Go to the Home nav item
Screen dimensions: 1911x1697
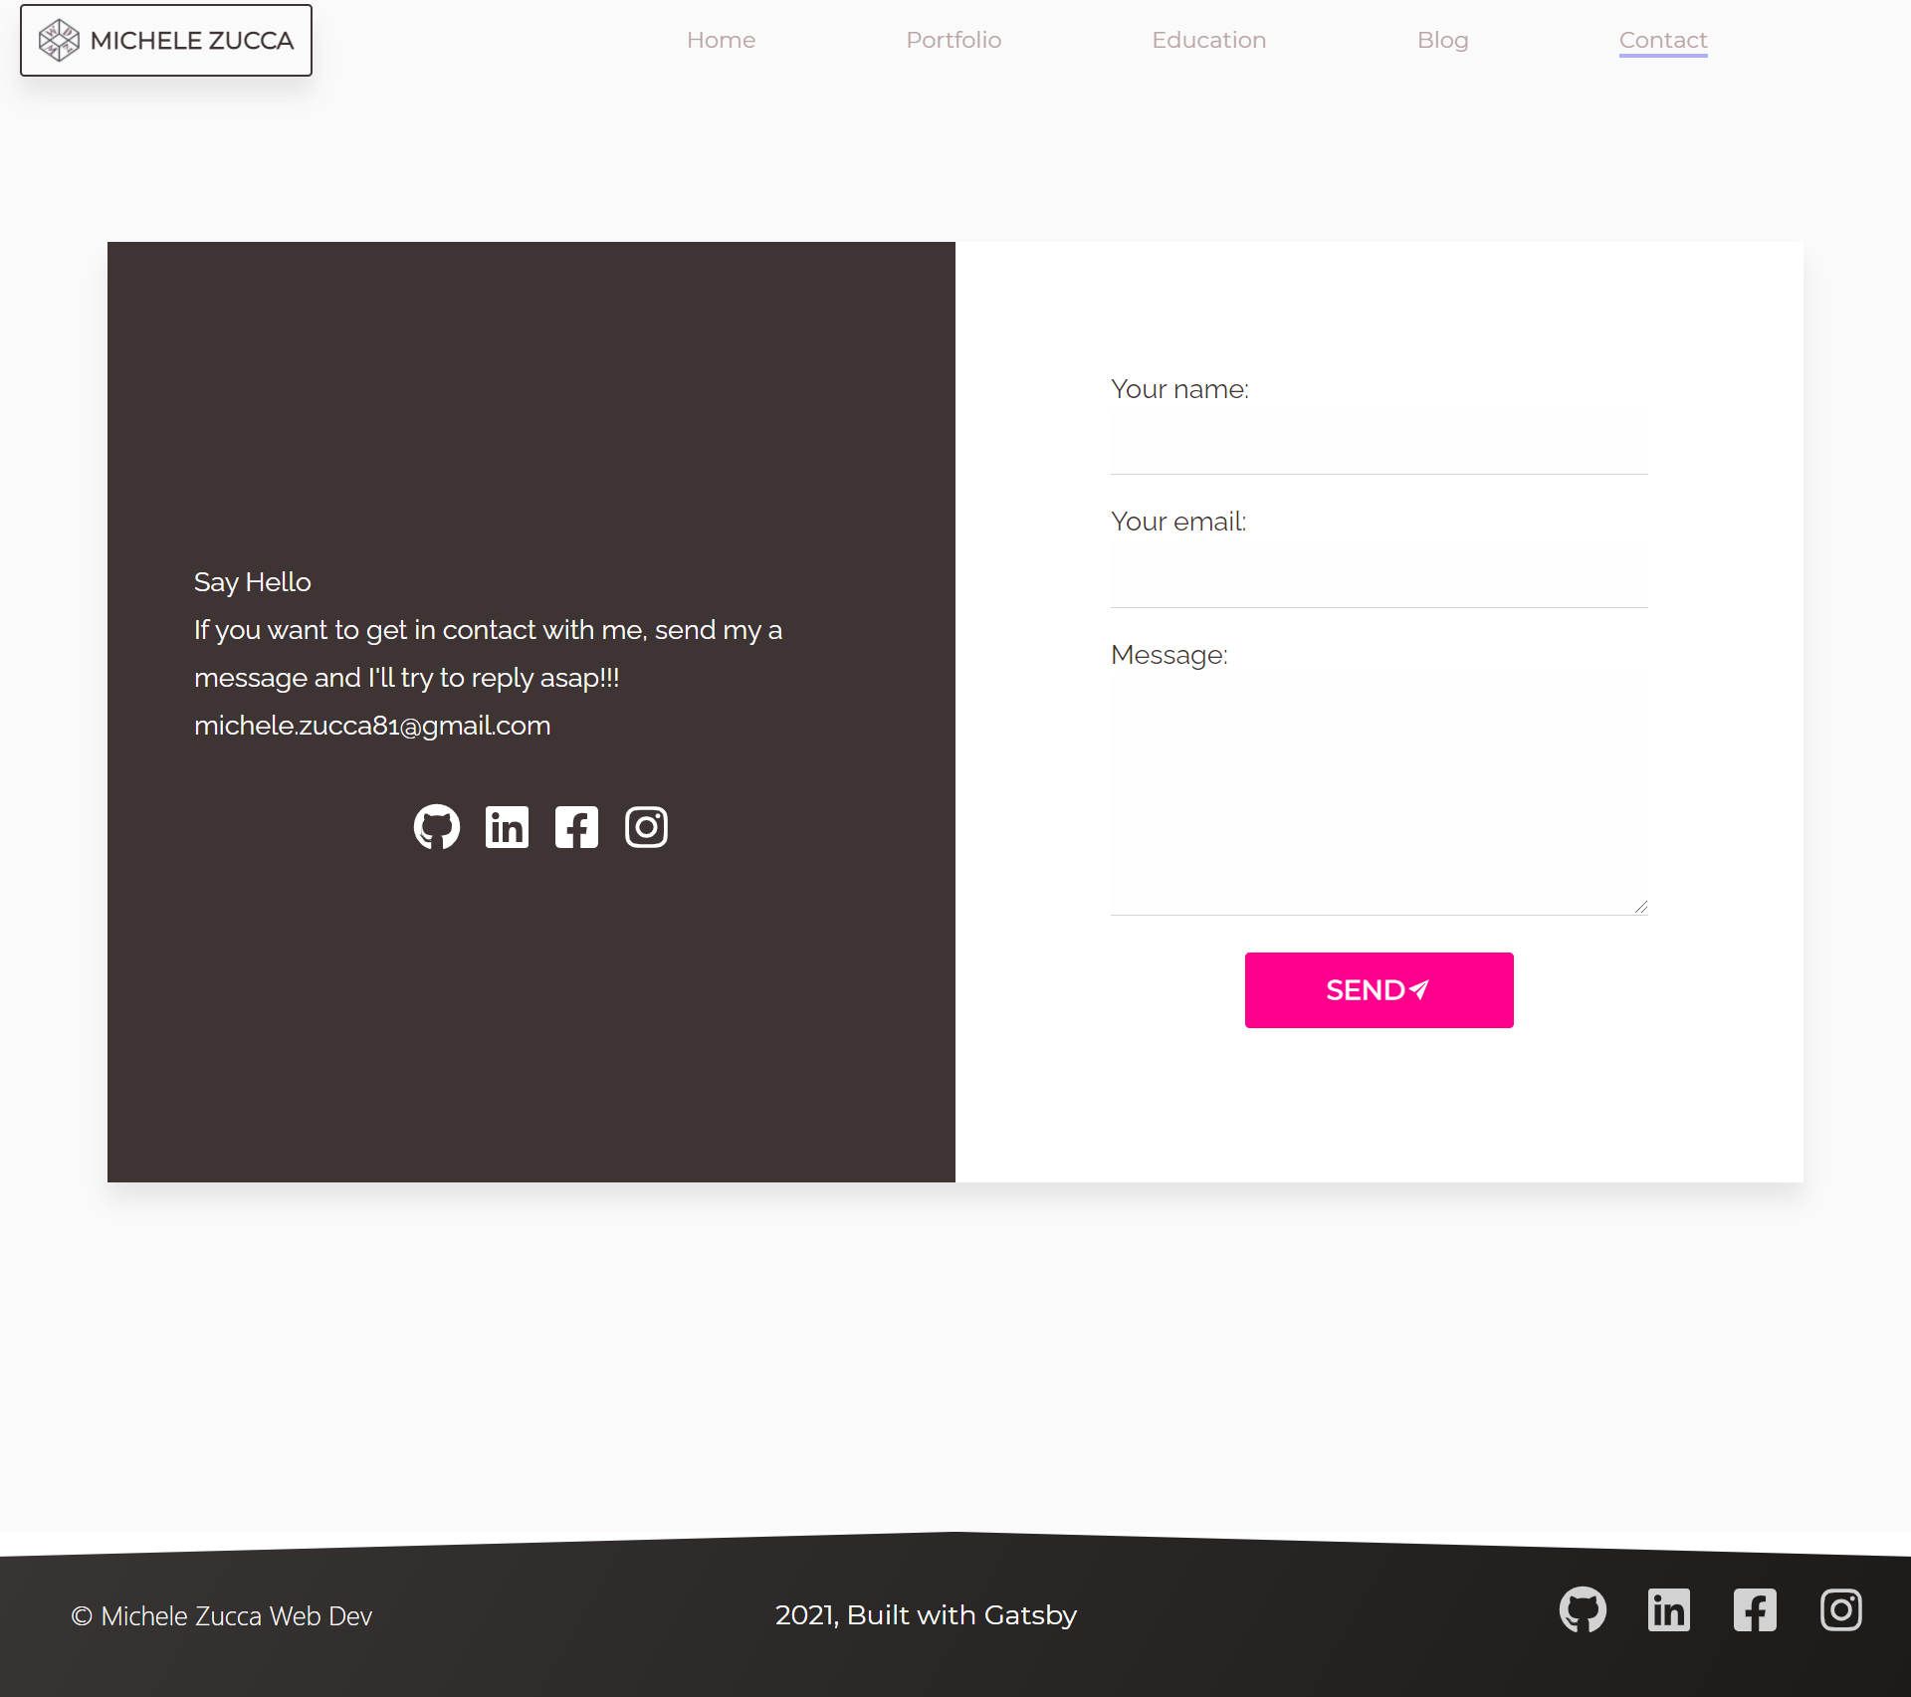tap(721, 40)
